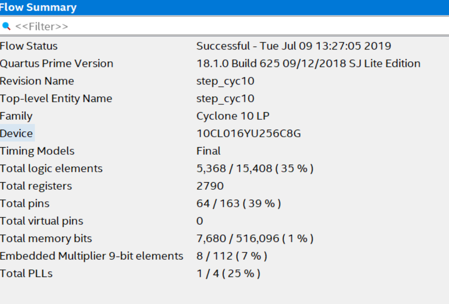
Task: Select the Total PLLs label
Action: tap(26, 274)
